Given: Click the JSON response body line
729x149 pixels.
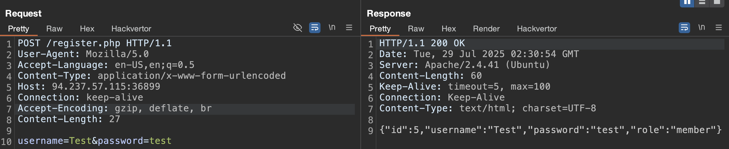Looking at the screenshot, I should click(550, 130).
